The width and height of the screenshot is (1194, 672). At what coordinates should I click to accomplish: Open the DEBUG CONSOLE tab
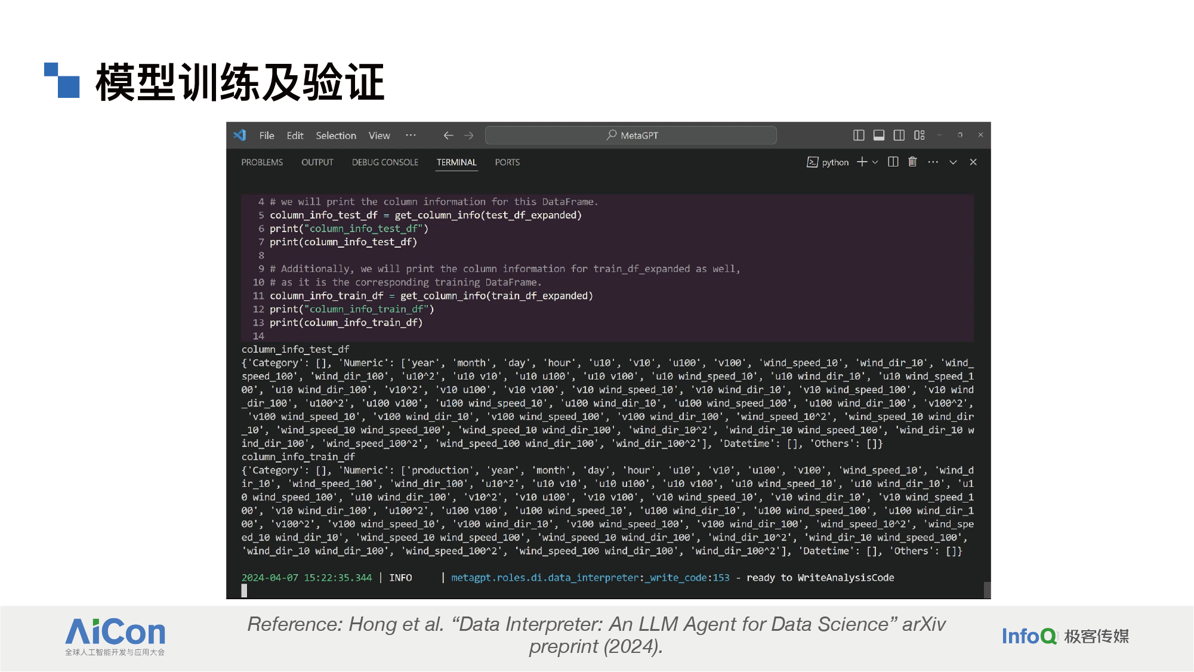pyautogui.click(x=385, y=162)
